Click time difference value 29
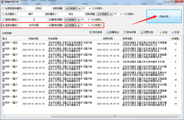Viewport: 184px width, 120px height. pos(175,80)
